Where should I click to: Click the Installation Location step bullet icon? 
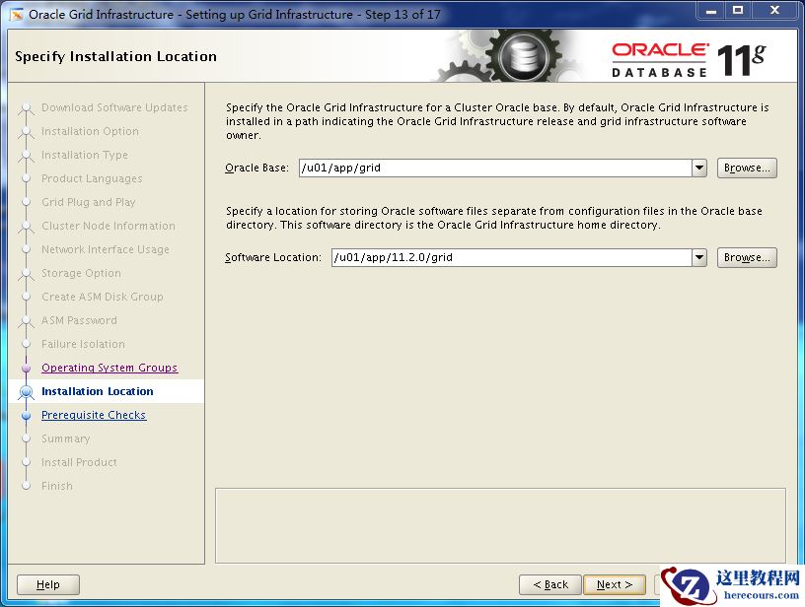coord(27,391)
